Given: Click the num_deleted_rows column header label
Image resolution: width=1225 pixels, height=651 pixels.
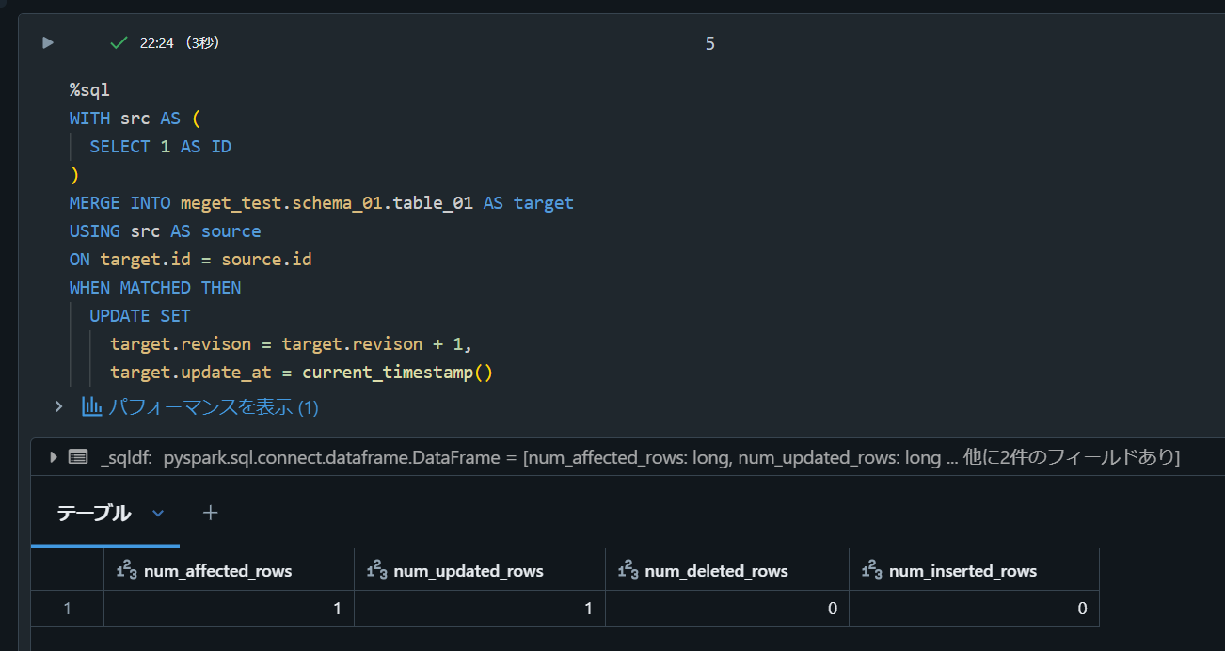Looking at the screenshot, I should pos(716,571).
